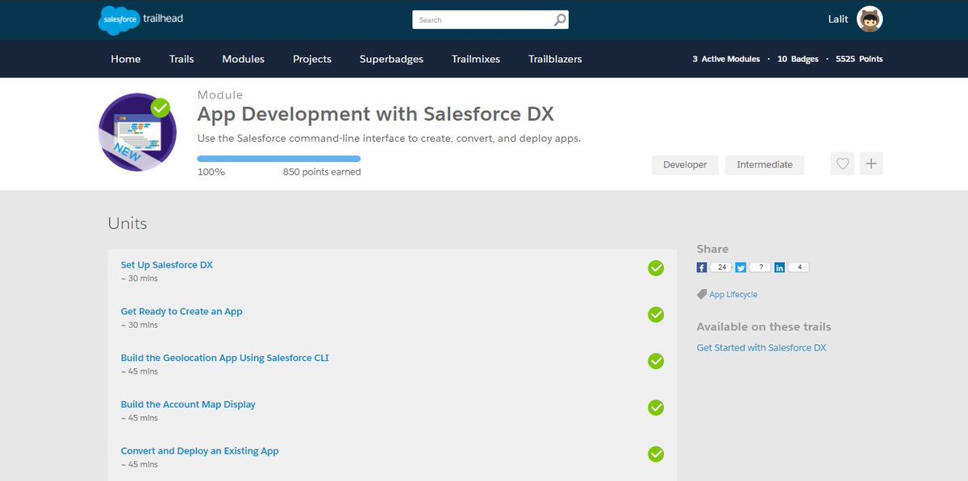Click the Lalit username text
This screenshot has height=481, width=968.
(x=837, y=19)
